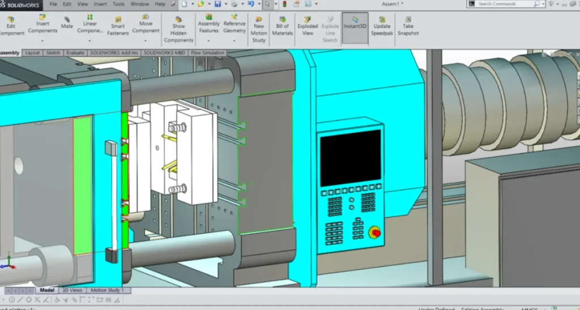Switch to SOLIDWORKS Add-Ins tab
580x310 pixels.
click(x=114, y=53)
